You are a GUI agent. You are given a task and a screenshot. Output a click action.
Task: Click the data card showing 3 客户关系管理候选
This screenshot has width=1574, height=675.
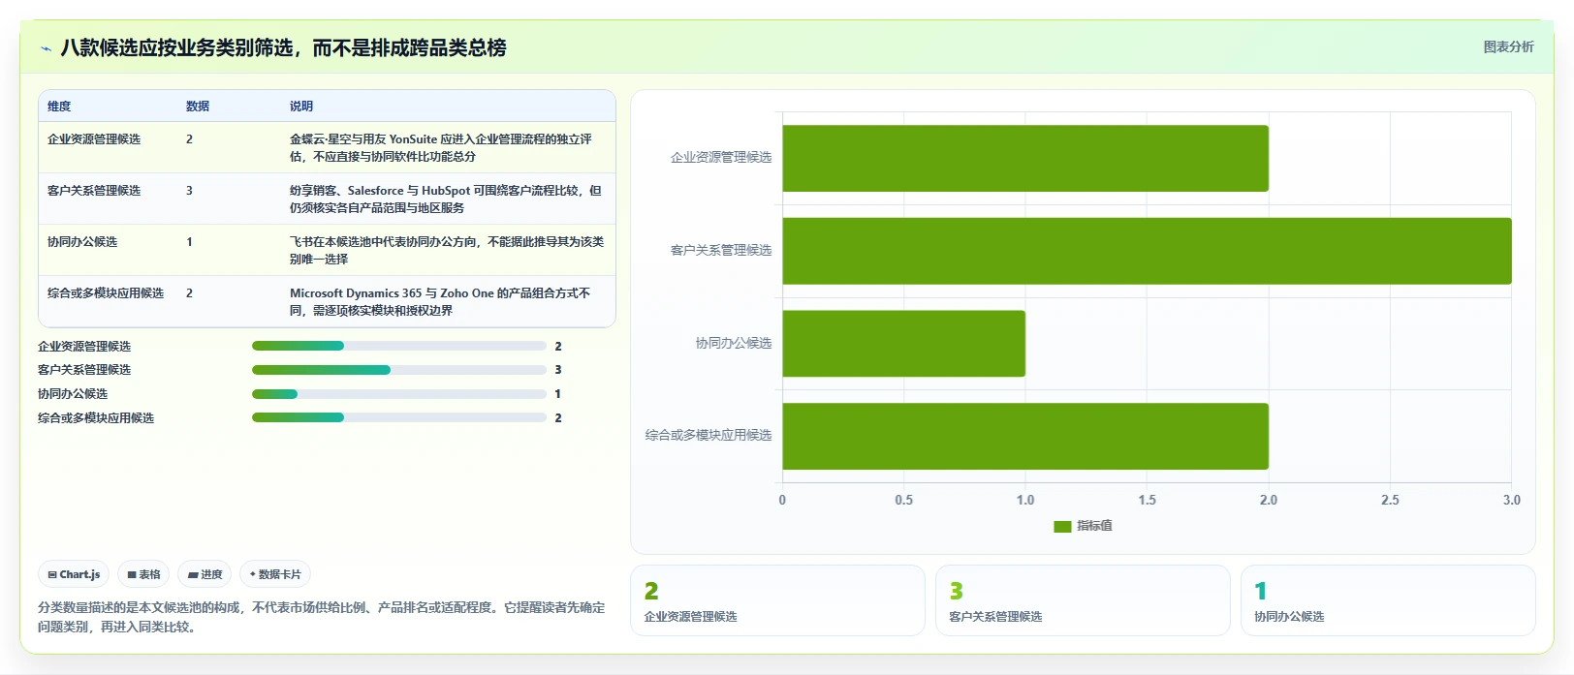pyautogui.click(x=1083, y=600)
